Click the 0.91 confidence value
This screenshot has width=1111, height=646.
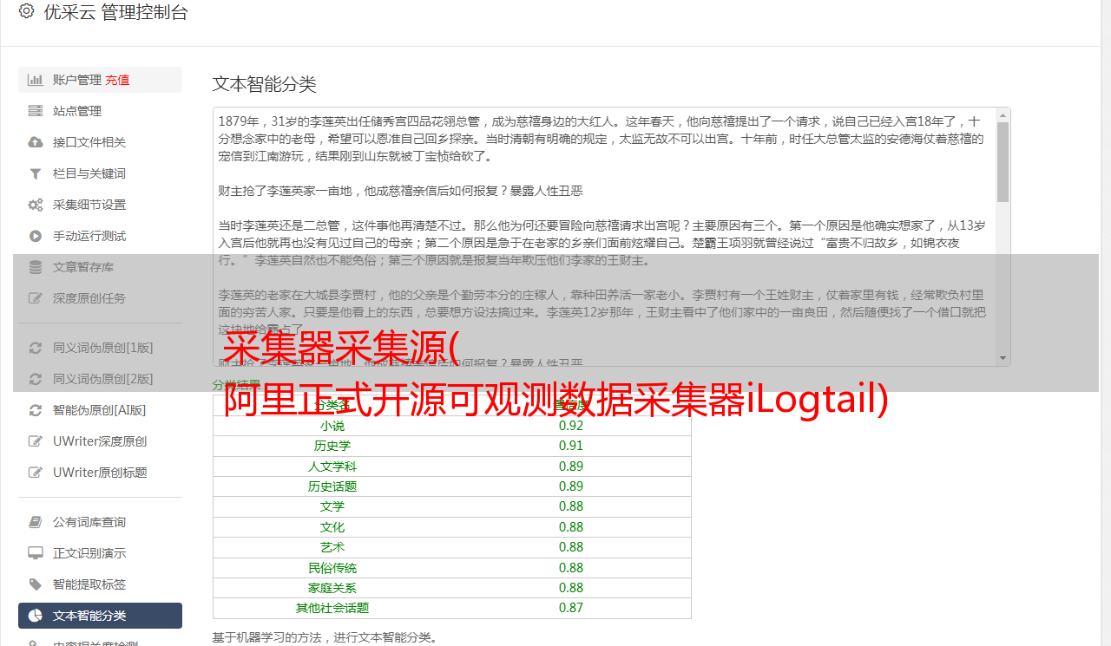571,446
